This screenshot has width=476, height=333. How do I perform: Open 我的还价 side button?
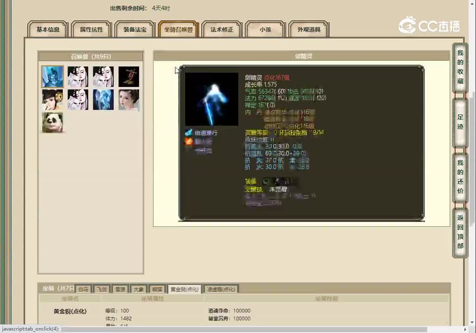[460, 177]
